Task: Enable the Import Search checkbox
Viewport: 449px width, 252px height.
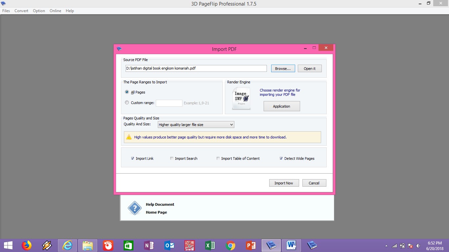Action: pos(172,158)
